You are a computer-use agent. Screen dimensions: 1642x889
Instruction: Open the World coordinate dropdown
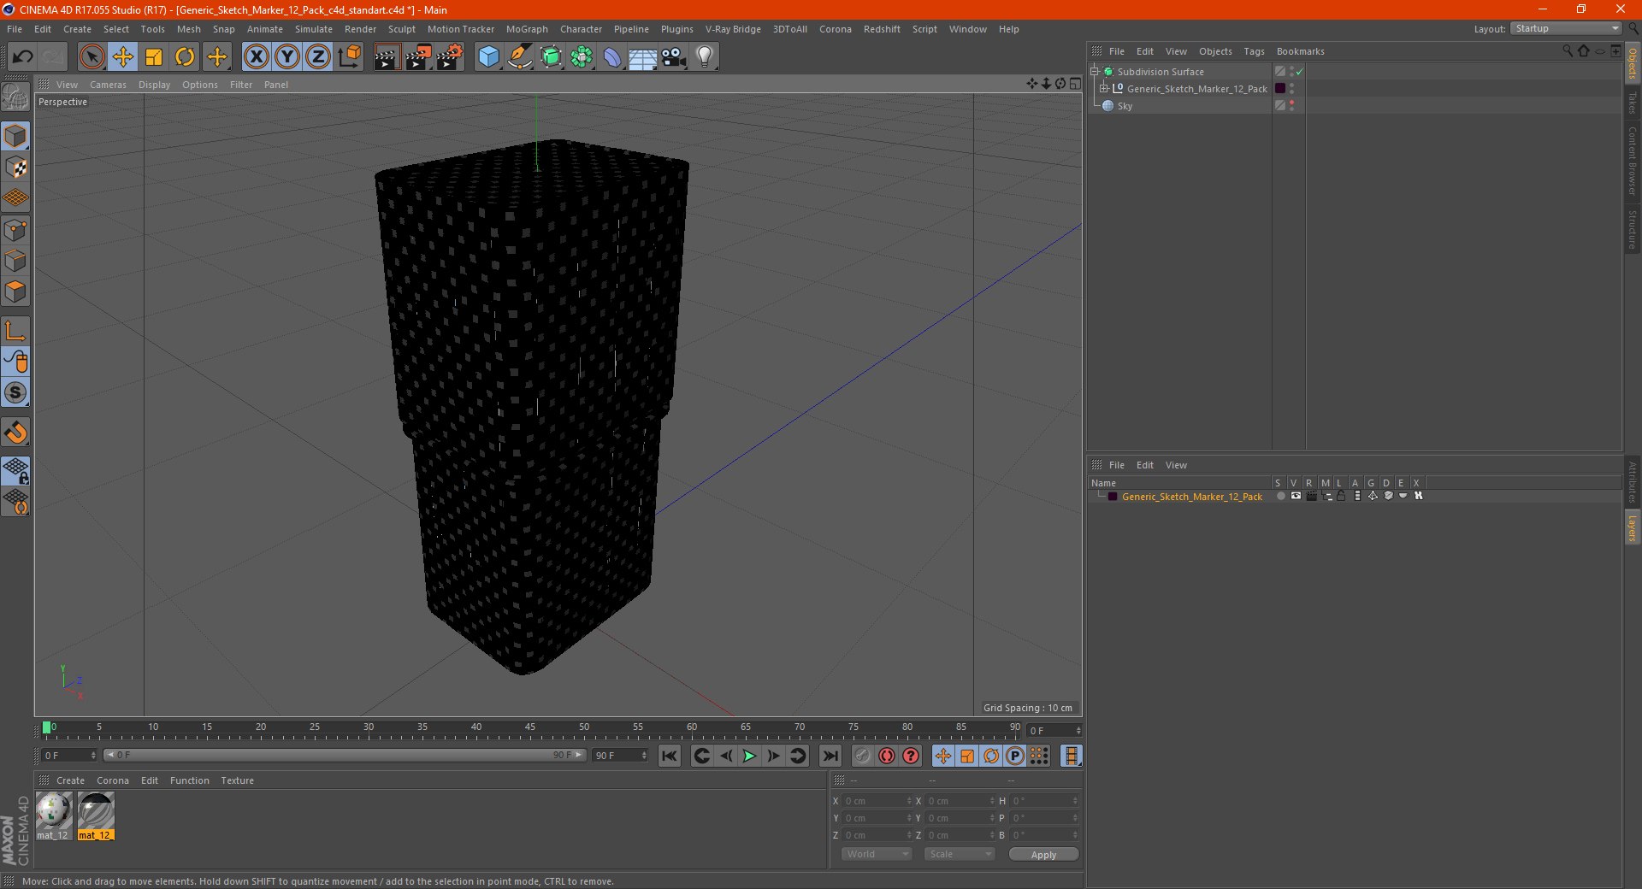877,854
